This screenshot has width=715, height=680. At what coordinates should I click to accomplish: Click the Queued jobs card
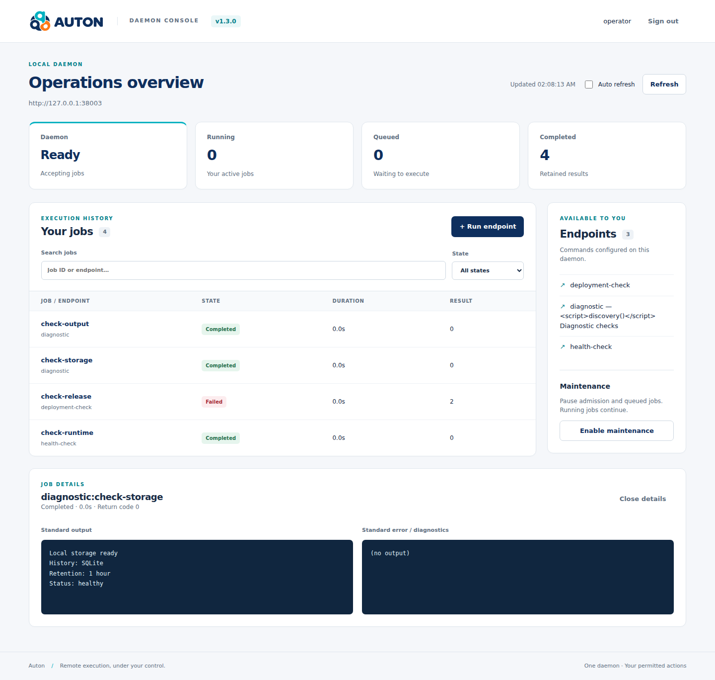pos(440,156)
